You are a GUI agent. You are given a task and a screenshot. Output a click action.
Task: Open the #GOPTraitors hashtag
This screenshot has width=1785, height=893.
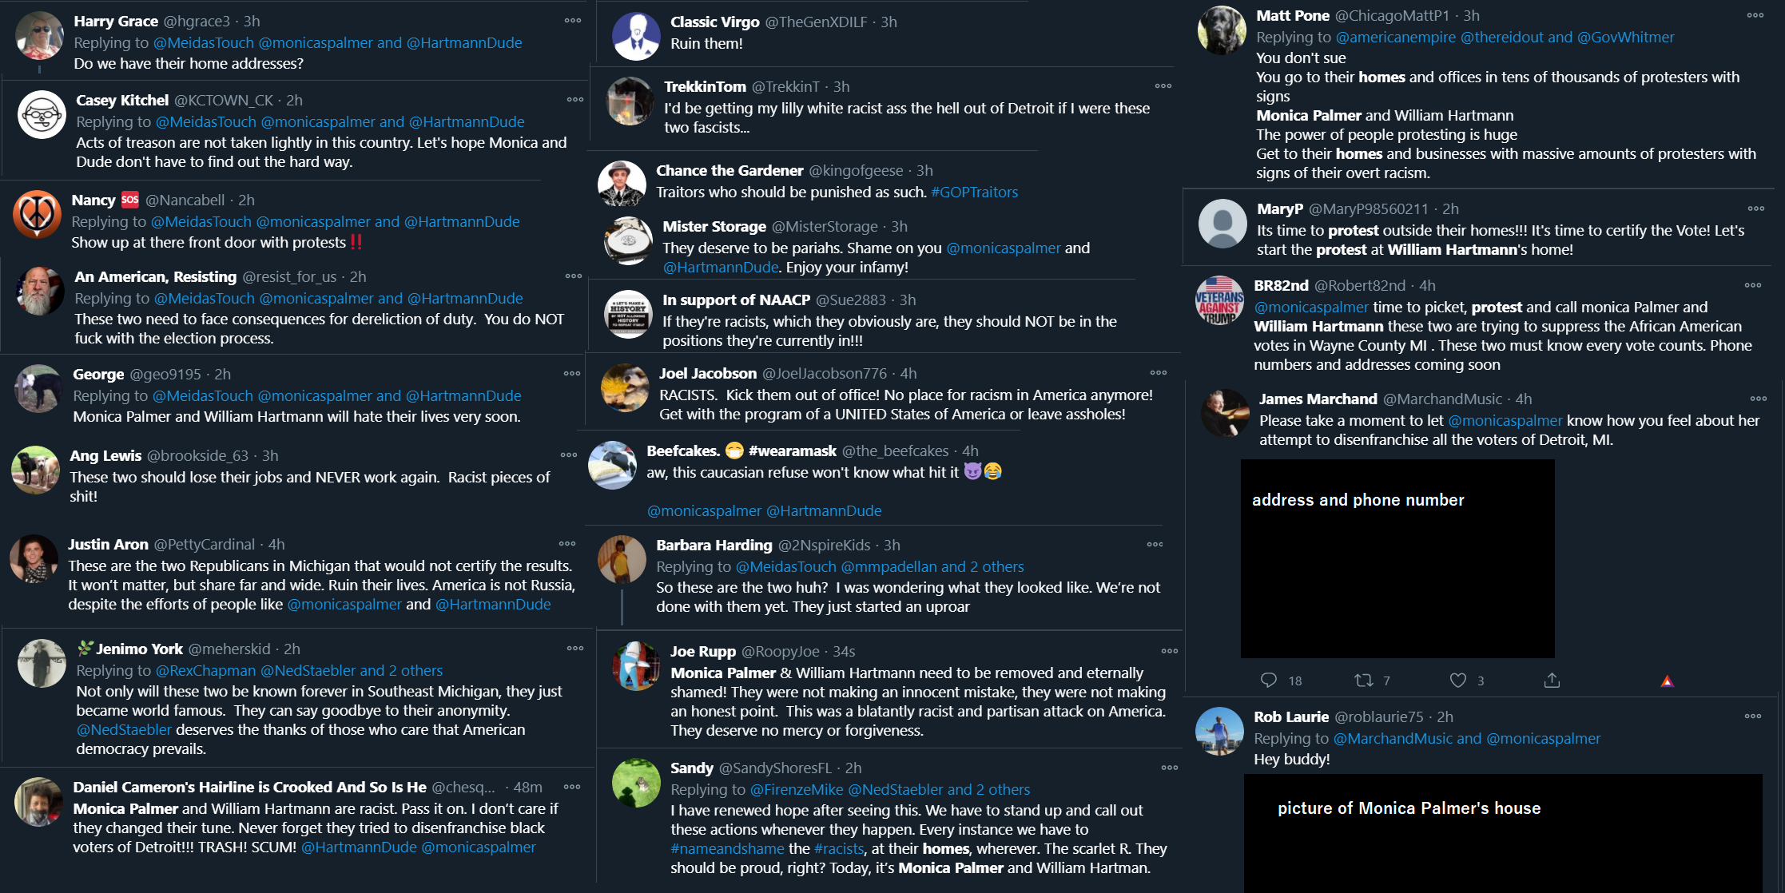(974, 192)
